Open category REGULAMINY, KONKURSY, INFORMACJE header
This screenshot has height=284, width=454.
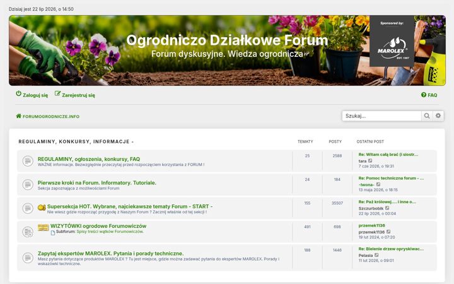[x=76, y=142]
